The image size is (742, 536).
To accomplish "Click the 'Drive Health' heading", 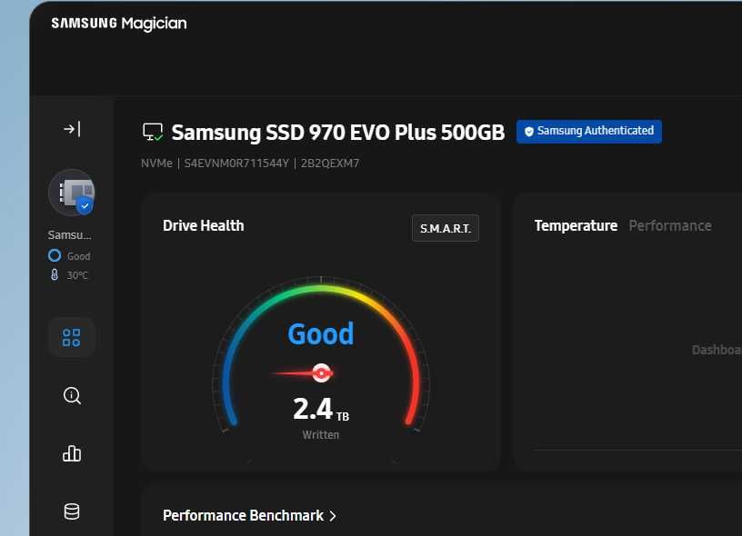I will pyautogui.click(x=204, y=226).
